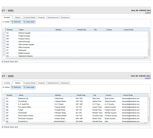Select 'Office Articles Supplier' name cell
The width and height of the screenshot is (153, 138).
tap(26, 44)
